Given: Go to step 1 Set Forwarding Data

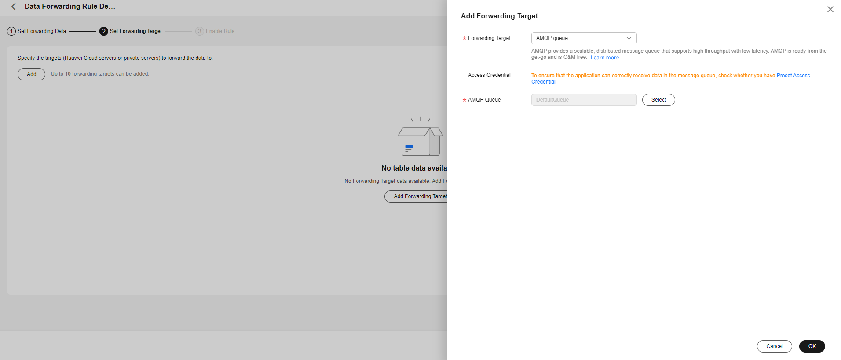Looking at the screenshot, I should pyautogui.click(x=37, y=31).
